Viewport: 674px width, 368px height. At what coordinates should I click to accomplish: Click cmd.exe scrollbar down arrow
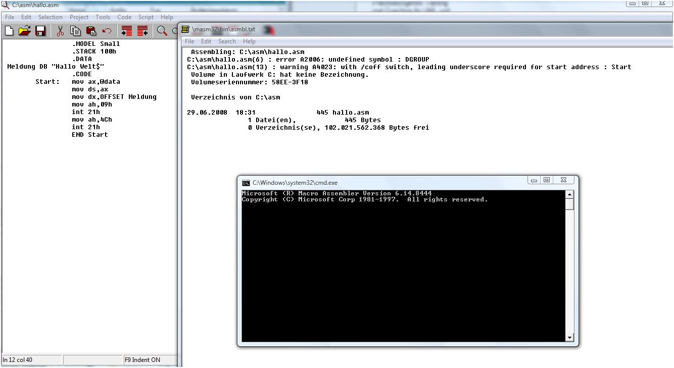tap(569, 337)
